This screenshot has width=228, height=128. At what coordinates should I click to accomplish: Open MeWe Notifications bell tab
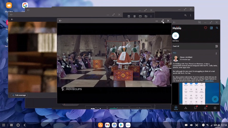(x=205, y=108)
